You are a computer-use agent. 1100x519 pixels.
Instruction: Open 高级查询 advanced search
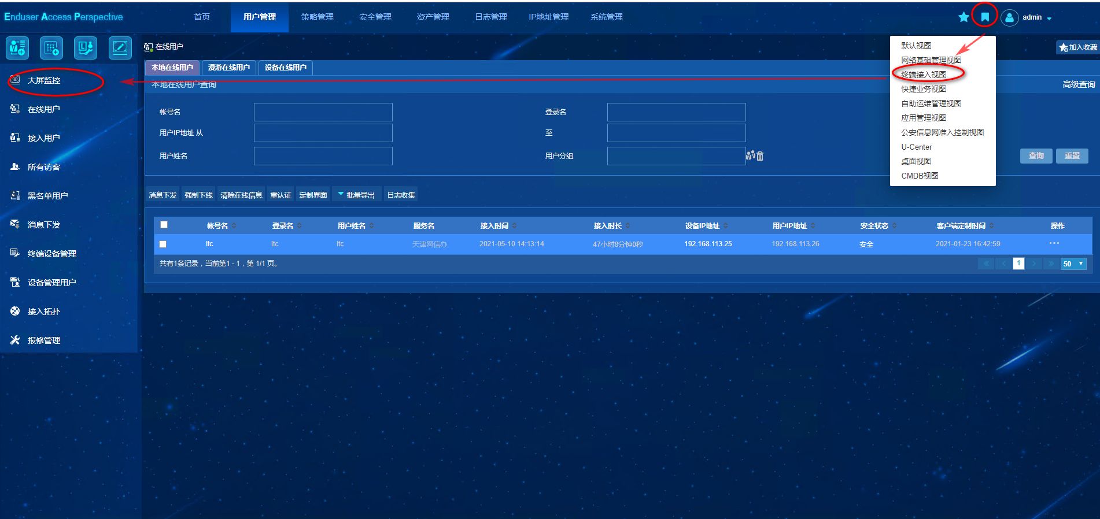[x=1079, y=84]
